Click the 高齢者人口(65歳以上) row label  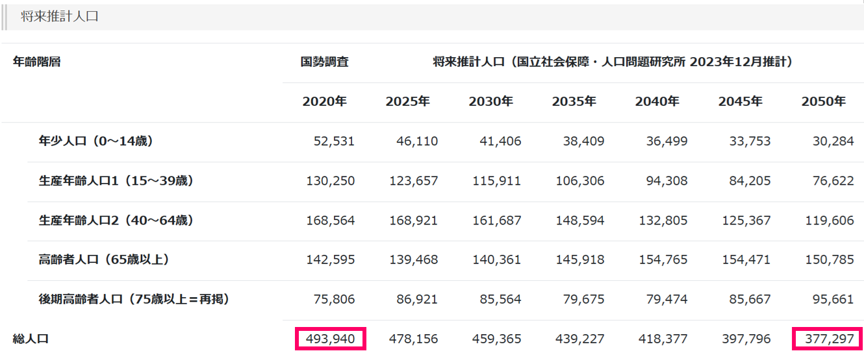click(x=104, y=260)
